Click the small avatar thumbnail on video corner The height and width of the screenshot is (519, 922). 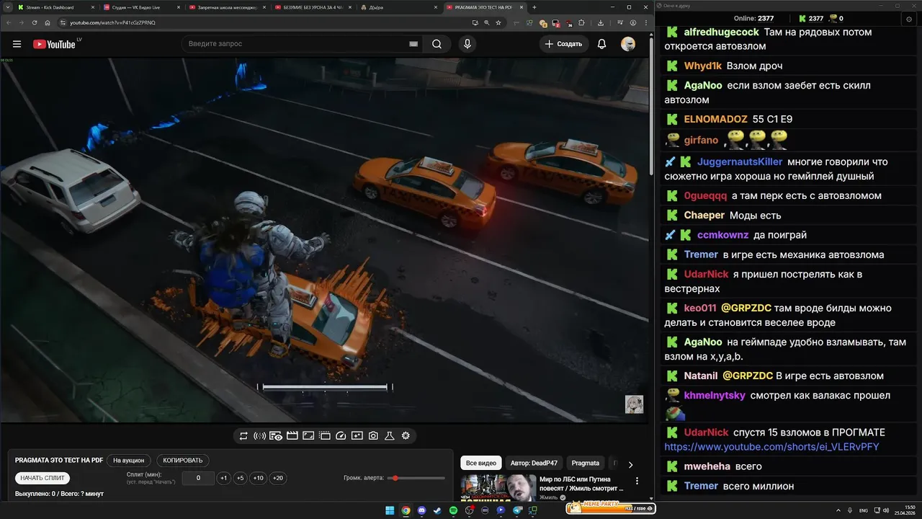634,404
